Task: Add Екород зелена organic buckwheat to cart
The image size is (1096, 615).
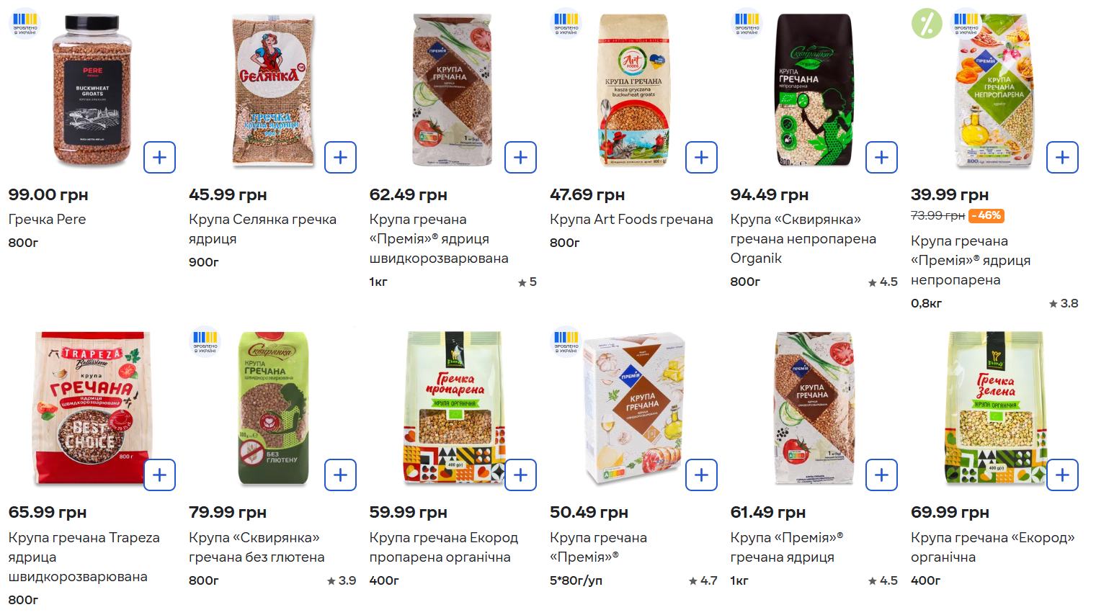Action: (1062, 475)
